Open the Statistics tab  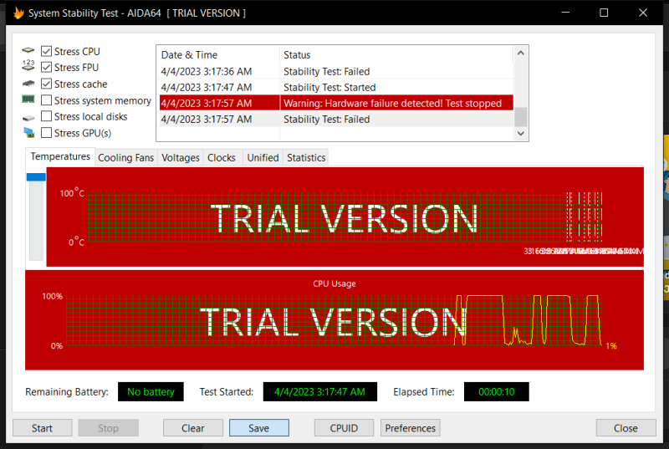(306, 157)
